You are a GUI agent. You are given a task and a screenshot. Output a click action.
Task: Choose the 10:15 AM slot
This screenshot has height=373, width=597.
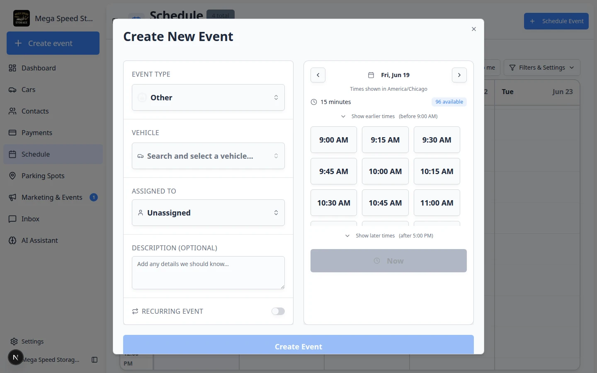(437, 171)
